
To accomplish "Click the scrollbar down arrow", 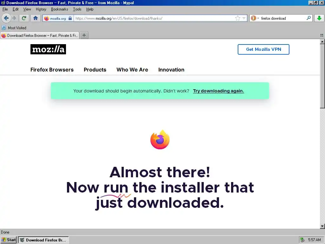I will 322,226.
